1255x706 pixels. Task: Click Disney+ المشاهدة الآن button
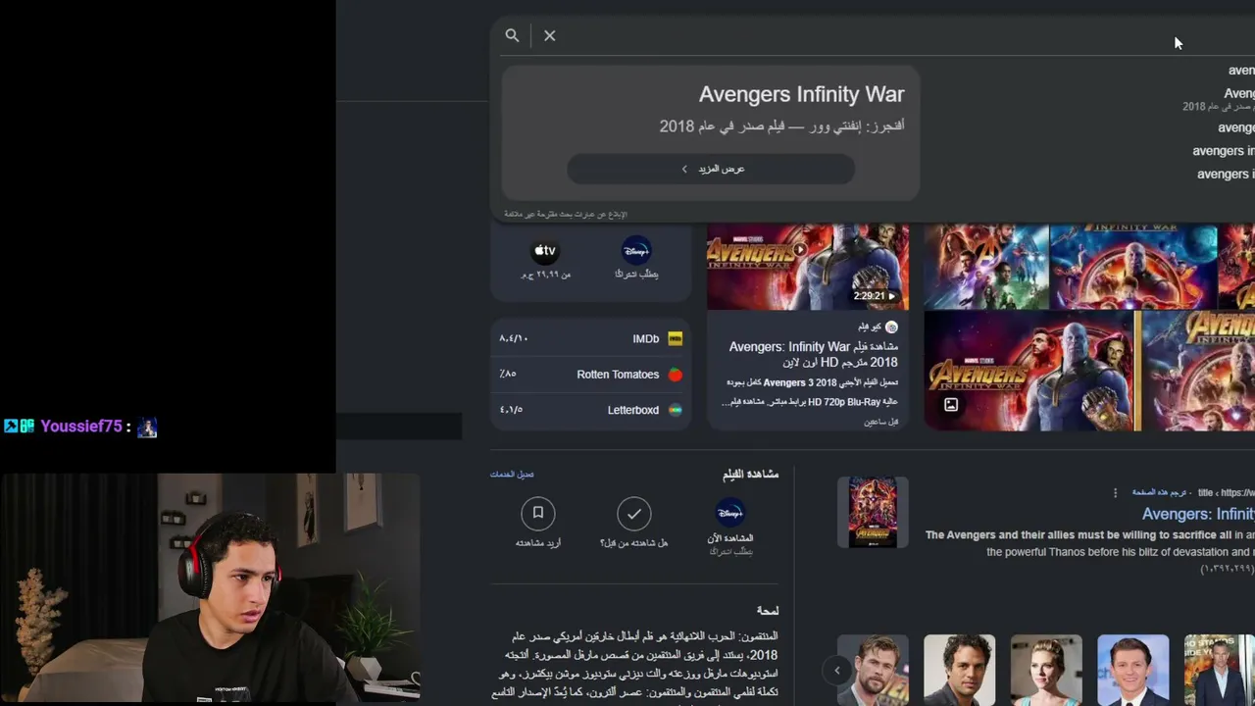tap(730, 528)
